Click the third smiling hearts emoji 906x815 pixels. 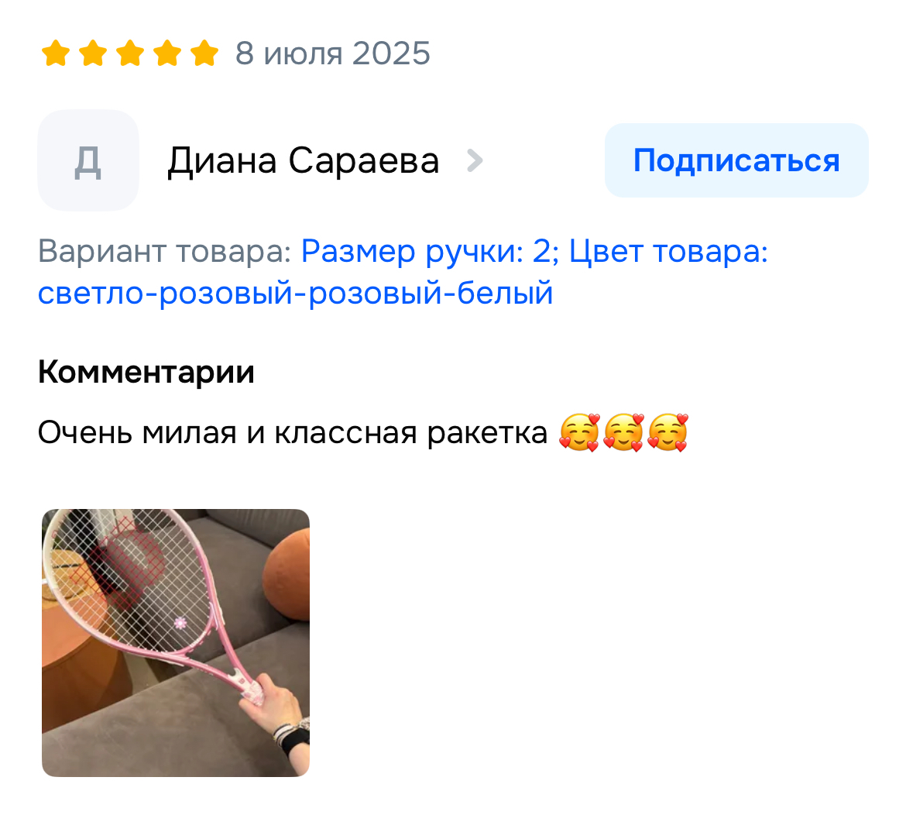667,432
